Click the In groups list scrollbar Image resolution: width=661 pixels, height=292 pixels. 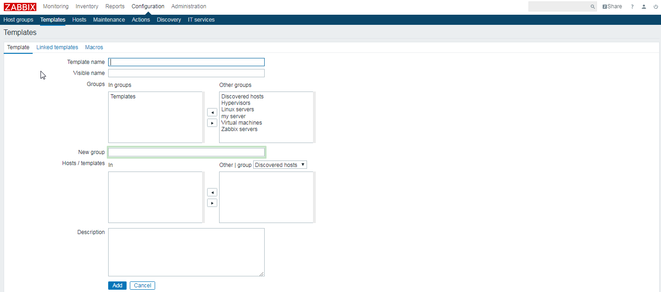coord(203,117)
